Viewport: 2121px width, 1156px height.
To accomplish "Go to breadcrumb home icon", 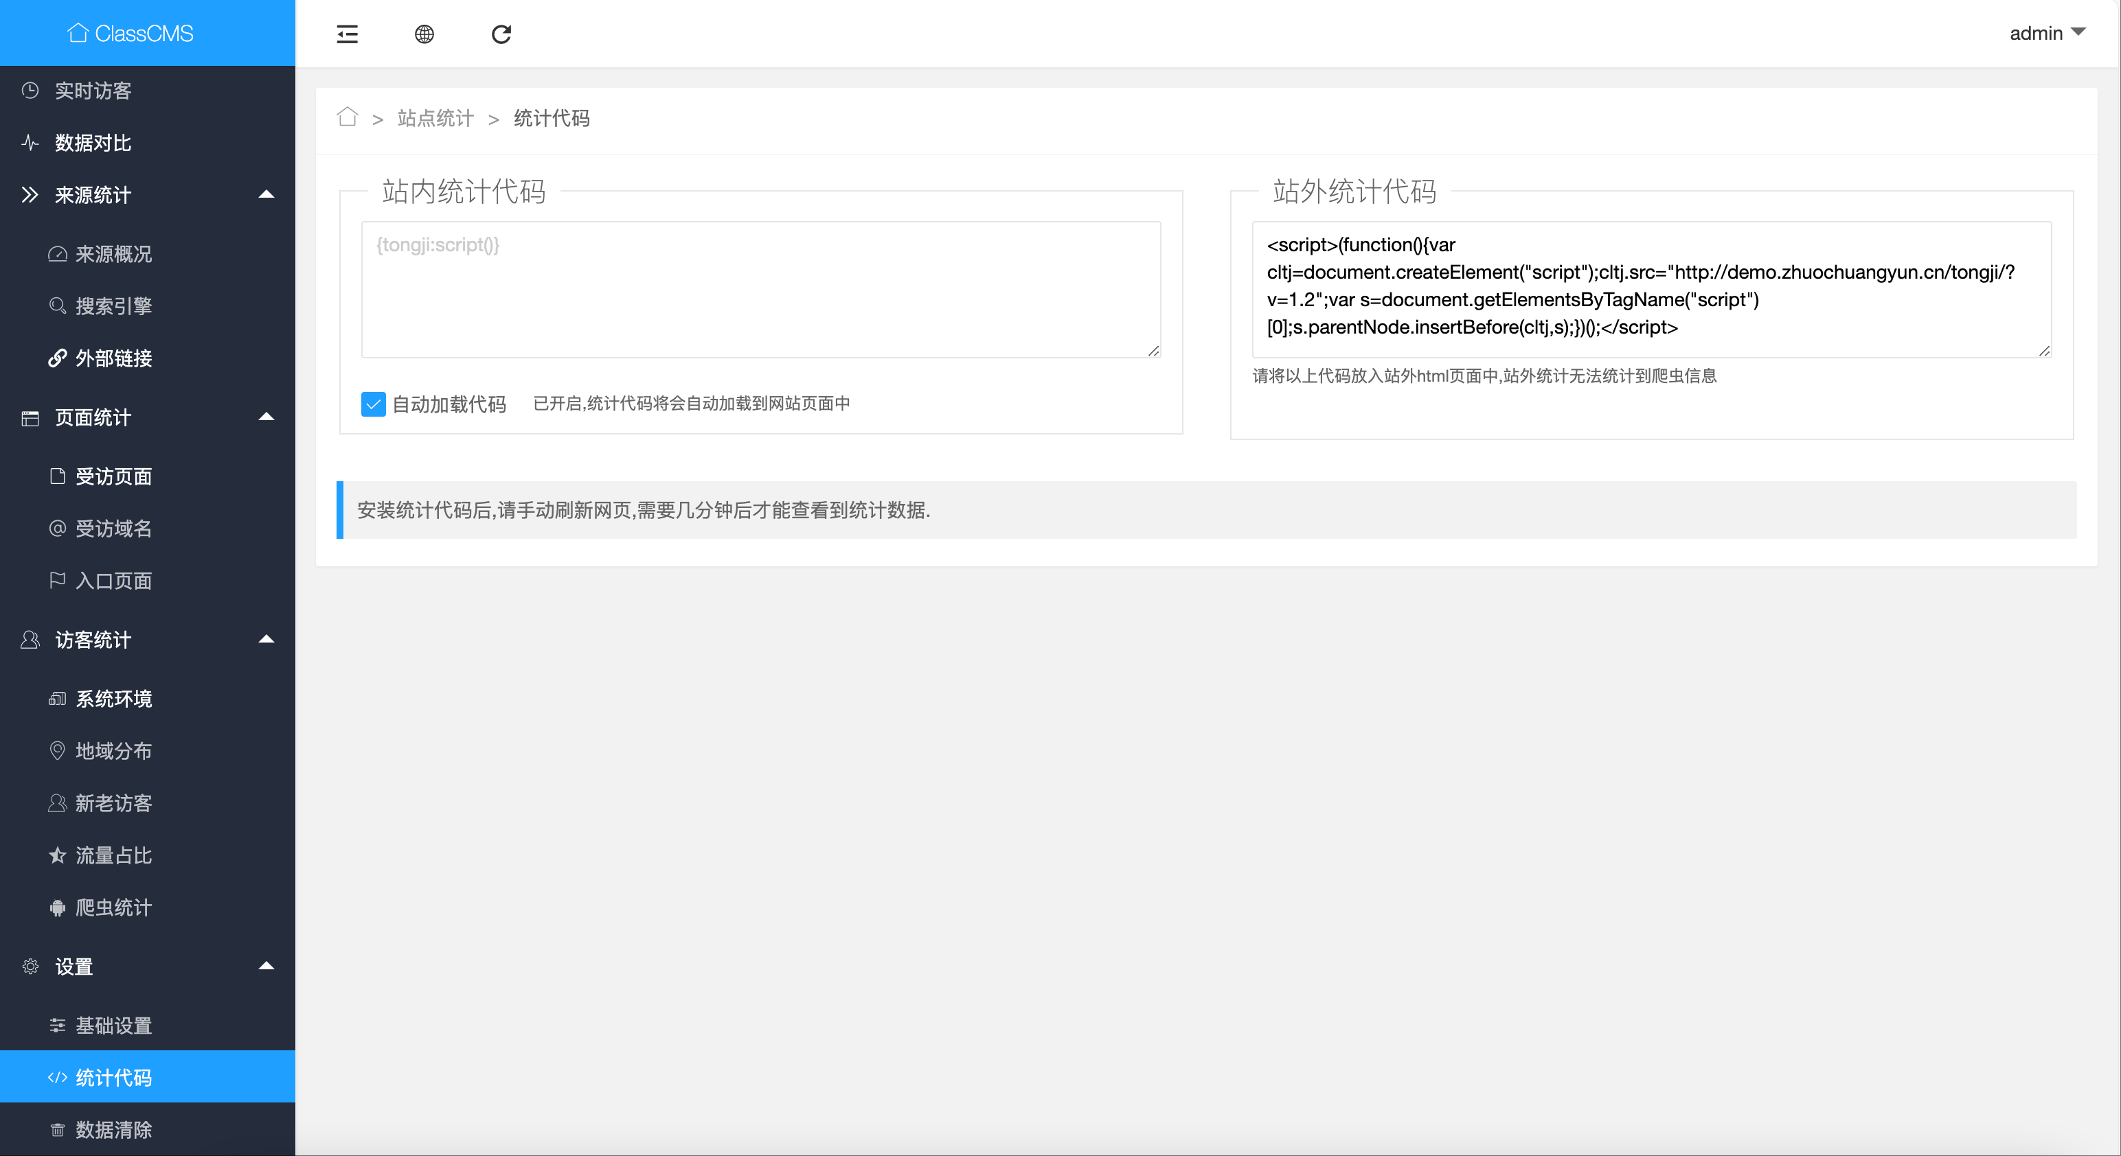I will (348, 117).
